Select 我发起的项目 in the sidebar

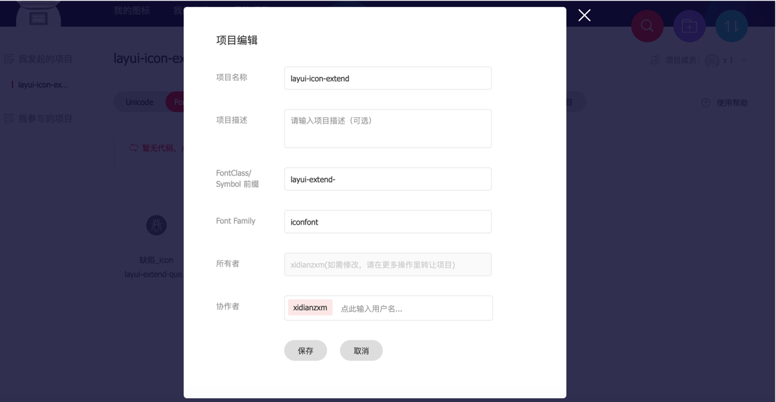point(45,60)
